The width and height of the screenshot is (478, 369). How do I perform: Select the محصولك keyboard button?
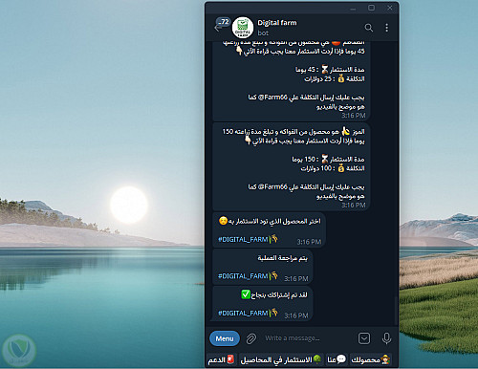point(371,360)
